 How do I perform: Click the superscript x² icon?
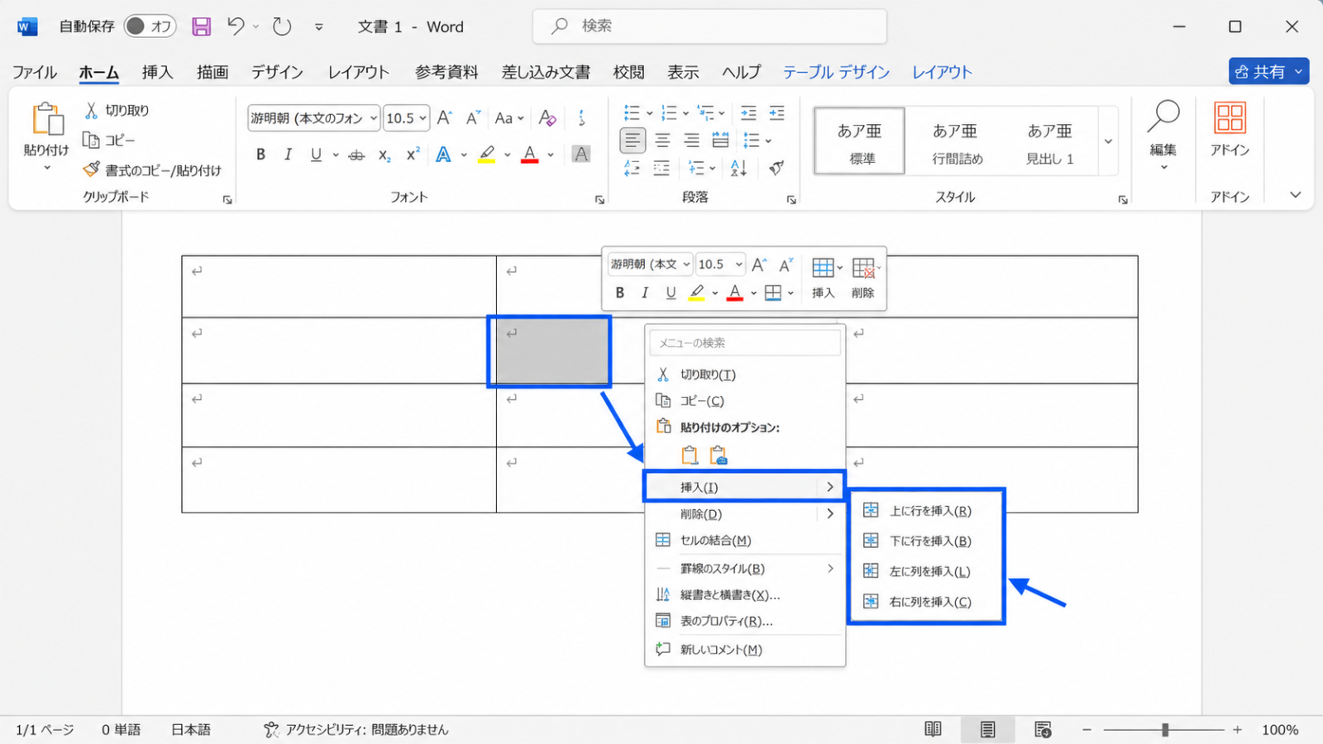point(413,155)
